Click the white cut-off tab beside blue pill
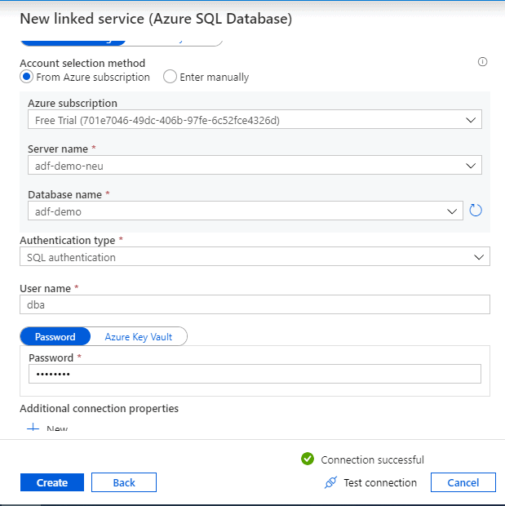Screen dimensions: 505x506 (174, 39)
